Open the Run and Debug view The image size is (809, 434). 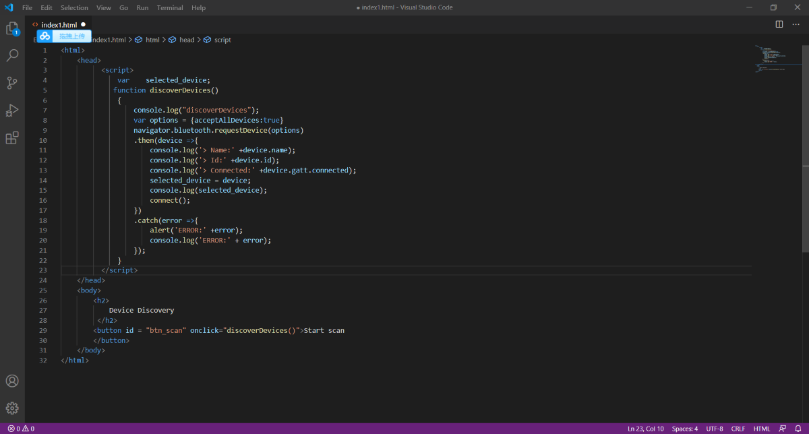pyautogui.click(x=12, y=111)
